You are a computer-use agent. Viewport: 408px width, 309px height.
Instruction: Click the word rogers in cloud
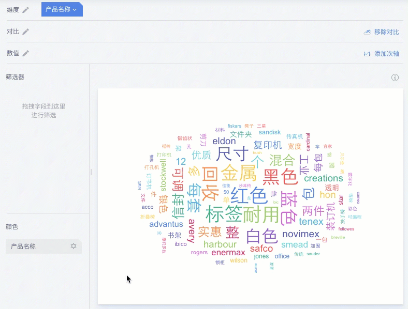tap(199, 252)
